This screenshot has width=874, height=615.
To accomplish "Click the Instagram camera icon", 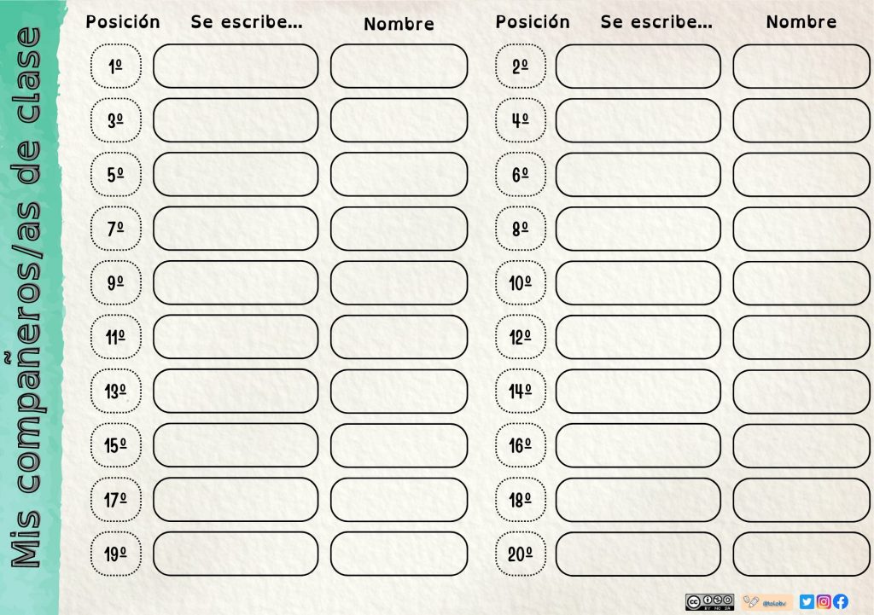I will [824, 601].
